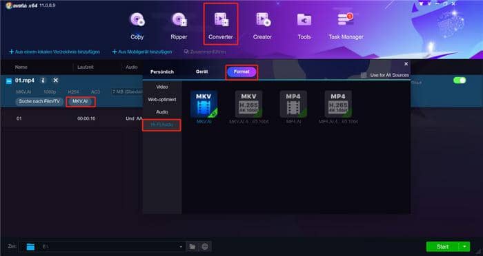Show info for 01.mp4
The image size is (483, 256).
pos(43,81)
